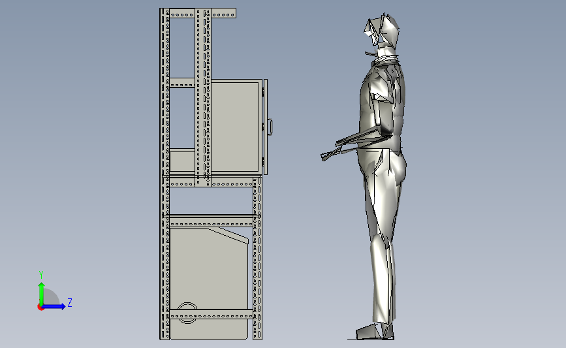566x348 pixels.
Task: Click the green Y axis arrow of the triad
Action: click(x=42, y=294)
